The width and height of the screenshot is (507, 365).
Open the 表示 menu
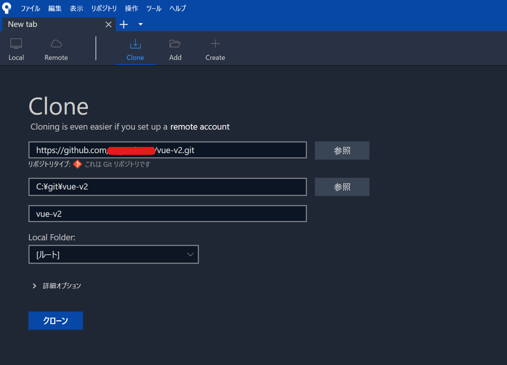77,8
